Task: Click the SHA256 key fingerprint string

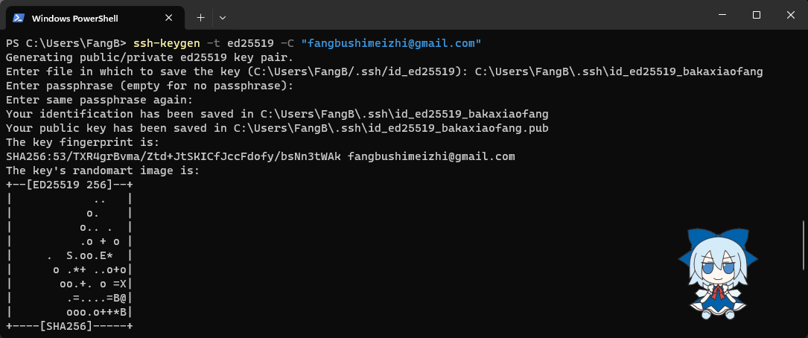Action: click(173, 156)
